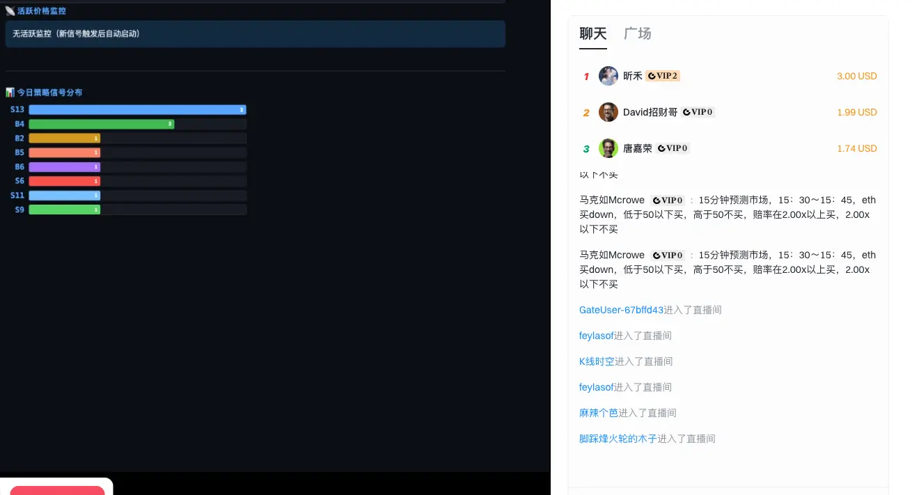Open 脚踩烽火轮的木子 user link
Viewport: 919px width, 495px height.
coord(618,439)
